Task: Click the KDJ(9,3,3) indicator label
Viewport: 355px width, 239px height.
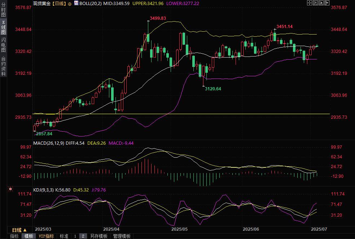Action: tap(43, 190)
